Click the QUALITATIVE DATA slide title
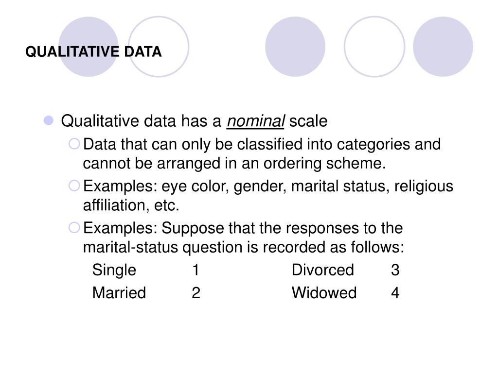This screenshot has width=498, height=373. tap(93, 51)
